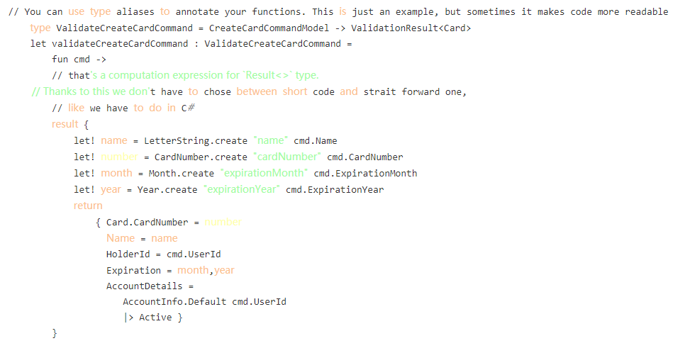Click the HolderId field name
Image resolution: width=685 pixels, height=353 pixels.
pos(128,254)
